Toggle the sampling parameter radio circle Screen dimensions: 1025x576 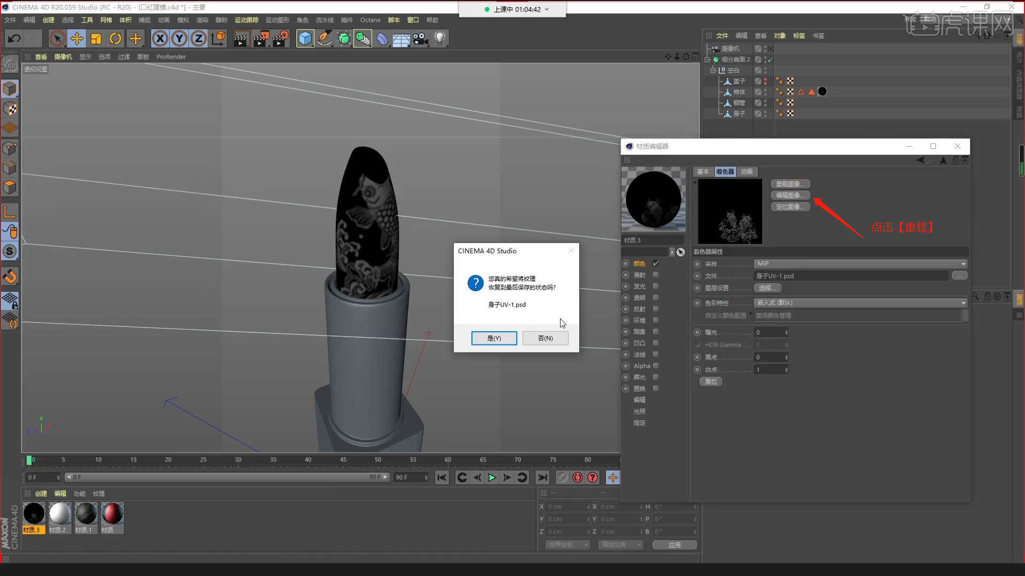click(x=697, y=264)
